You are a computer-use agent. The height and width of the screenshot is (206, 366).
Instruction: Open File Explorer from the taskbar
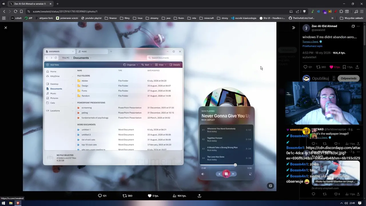[11, 203]
